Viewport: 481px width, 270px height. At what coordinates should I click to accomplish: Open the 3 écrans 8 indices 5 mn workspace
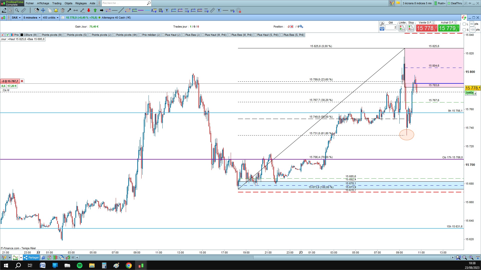(x=417, y=3)
